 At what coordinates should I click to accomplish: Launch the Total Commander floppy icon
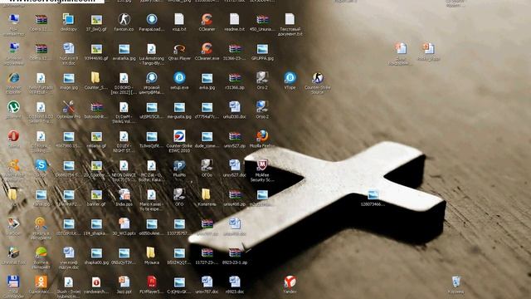(x=13, y=282)
